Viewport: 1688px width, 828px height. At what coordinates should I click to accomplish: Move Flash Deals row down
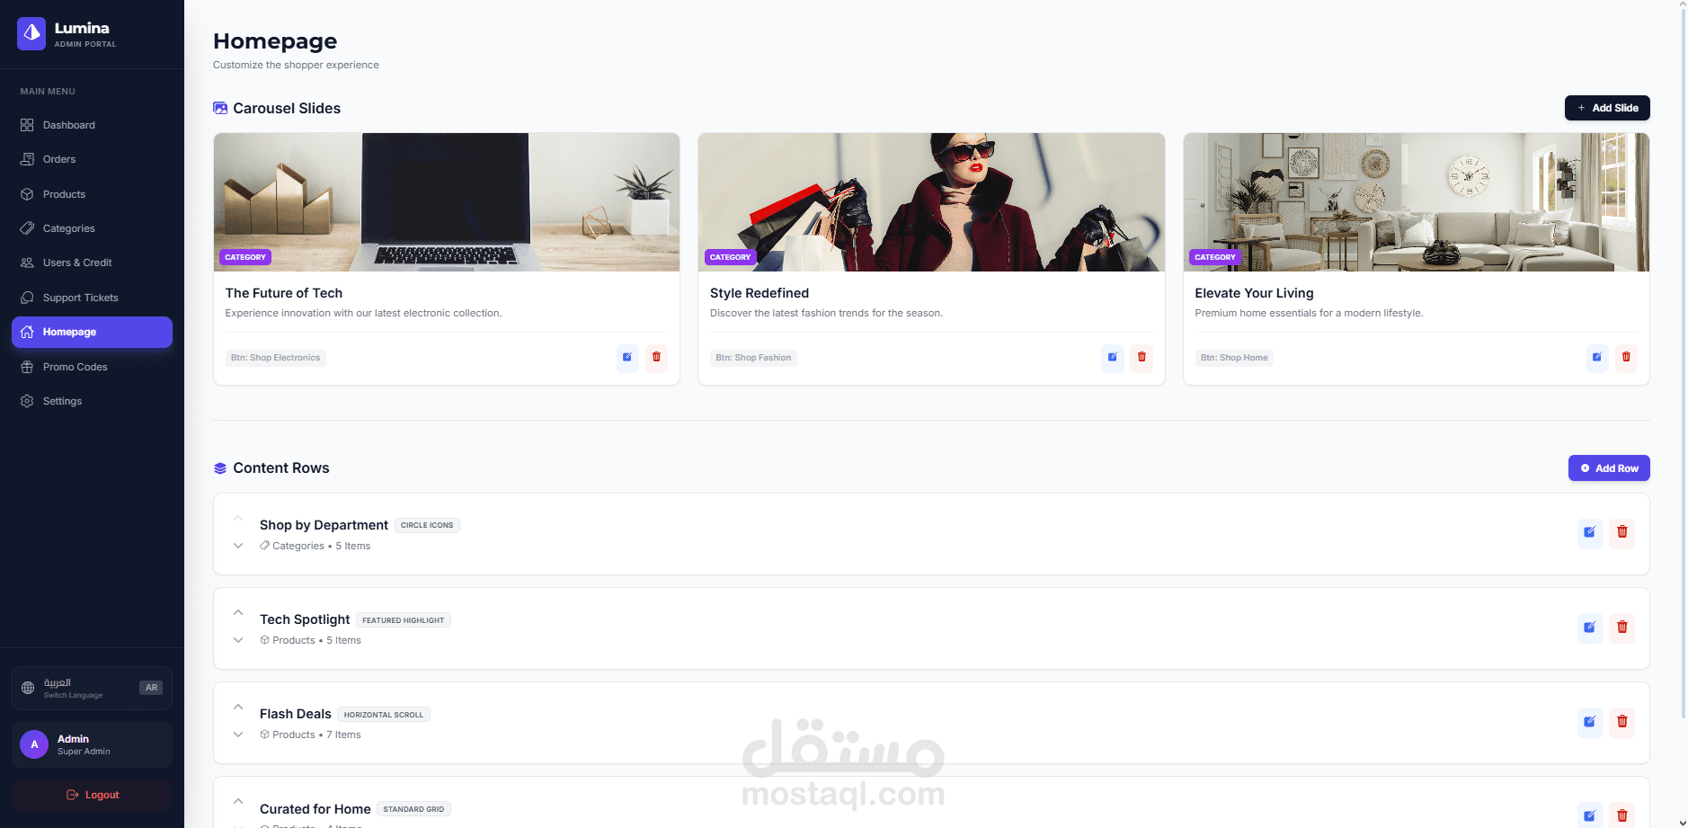(238, 735)
